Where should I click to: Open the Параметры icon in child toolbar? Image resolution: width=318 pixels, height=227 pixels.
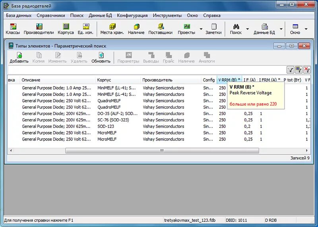point(128,58)
